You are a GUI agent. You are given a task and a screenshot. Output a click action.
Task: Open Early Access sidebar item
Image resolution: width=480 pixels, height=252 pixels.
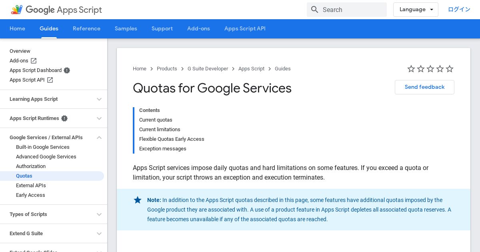pyautogui.click(x=30, y=195)
